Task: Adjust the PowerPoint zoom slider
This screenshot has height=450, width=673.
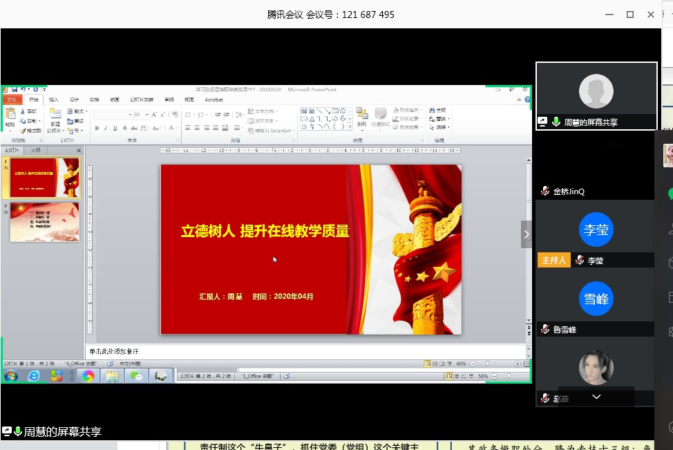Action: [x=488, y=364]
